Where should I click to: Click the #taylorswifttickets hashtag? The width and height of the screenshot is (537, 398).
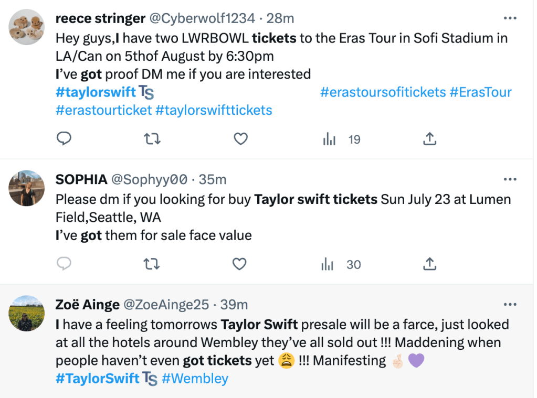point(214,110)
